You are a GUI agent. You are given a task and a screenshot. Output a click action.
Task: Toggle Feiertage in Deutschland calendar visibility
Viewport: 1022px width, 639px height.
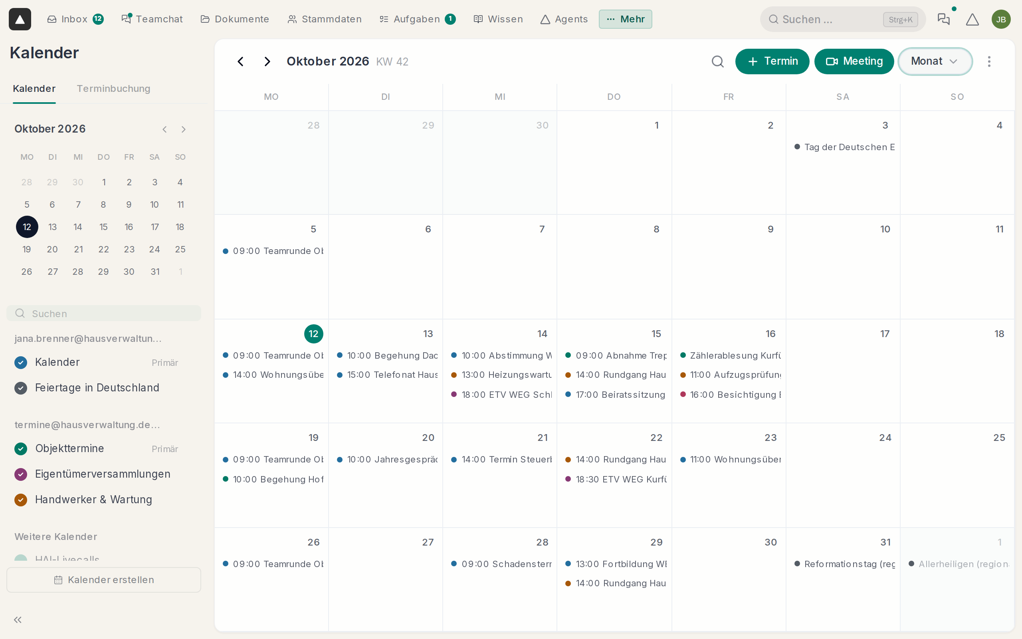(21, 387)
